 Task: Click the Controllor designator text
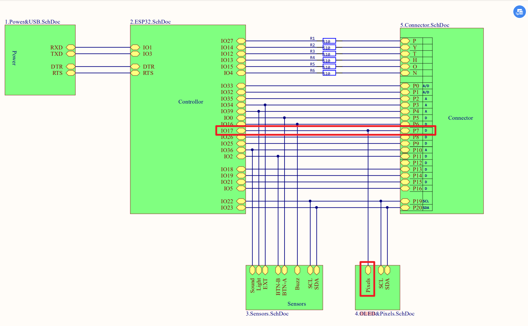click(x=191, y=102)
